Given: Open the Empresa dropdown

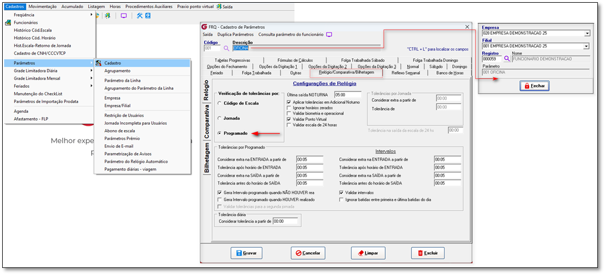Looking at the screenshot, I should click(x=587, y=34).
